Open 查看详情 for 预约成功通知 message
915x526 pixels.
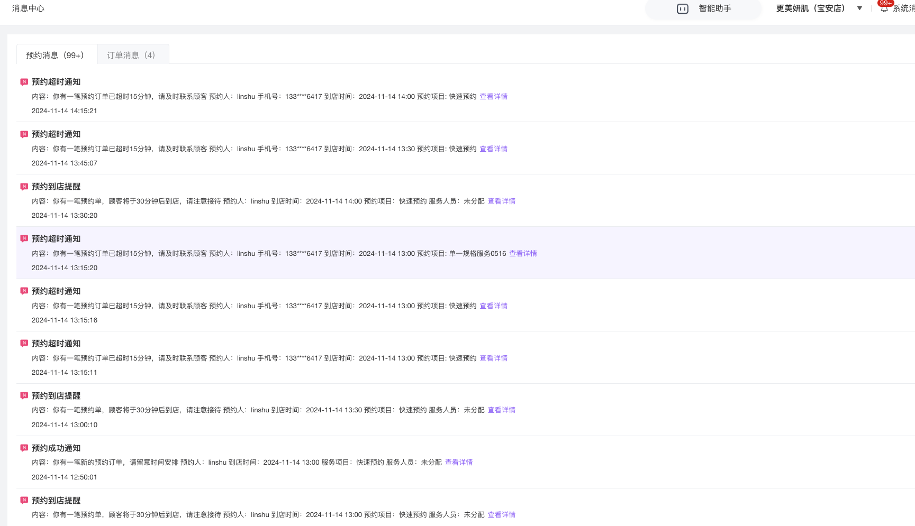[458, 463]
